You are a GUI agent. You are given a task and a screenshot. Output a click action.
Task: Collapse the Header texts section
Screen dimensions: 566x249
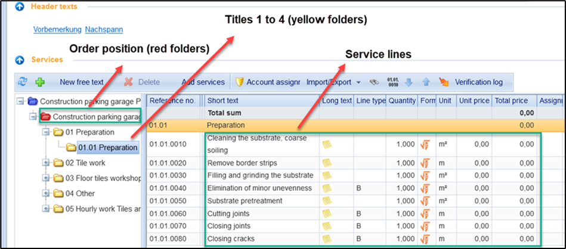(x=20, y=7)
